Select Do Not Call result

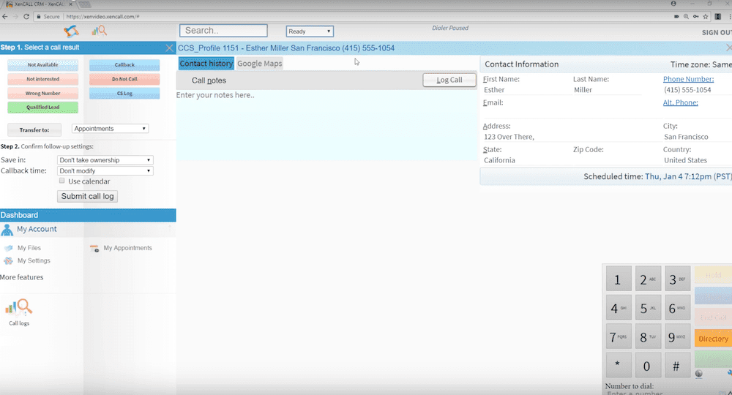coord(124,79)
